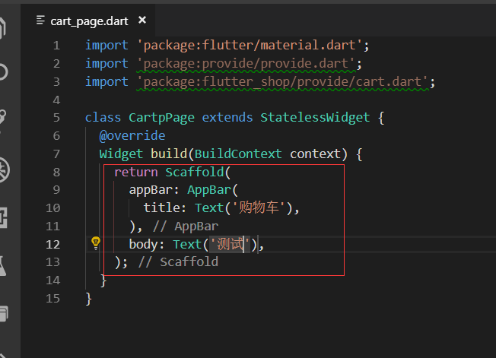Viewport: 496px width, 358px height.
Task: Click the '测试' string literal
Action: click(x=230, y=244)
